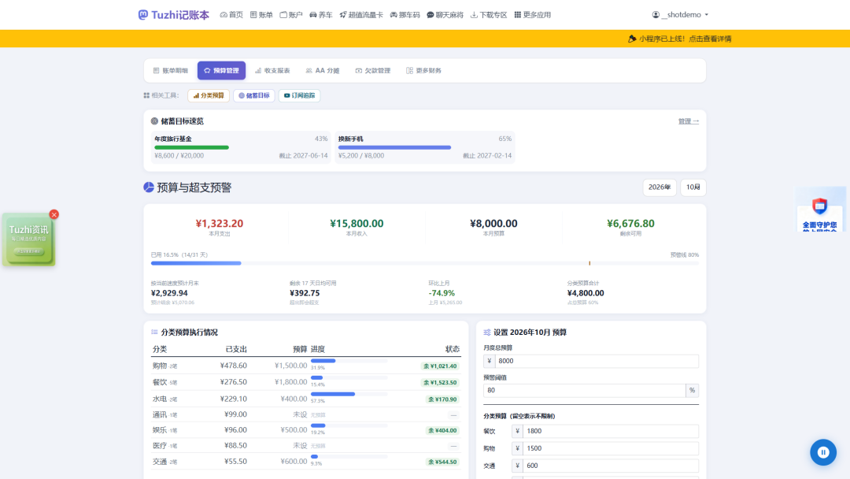Open the 养车 navigation item
This screenshot has height=479, width=850.
(x=321, y=15)
